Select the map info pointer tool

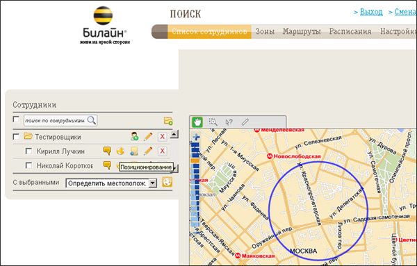click(x=229, y=122)
